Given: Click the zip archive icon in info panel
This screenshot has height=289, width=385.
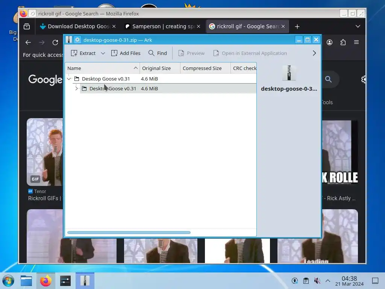Looking at the screenshot, I should pos(289,73).
